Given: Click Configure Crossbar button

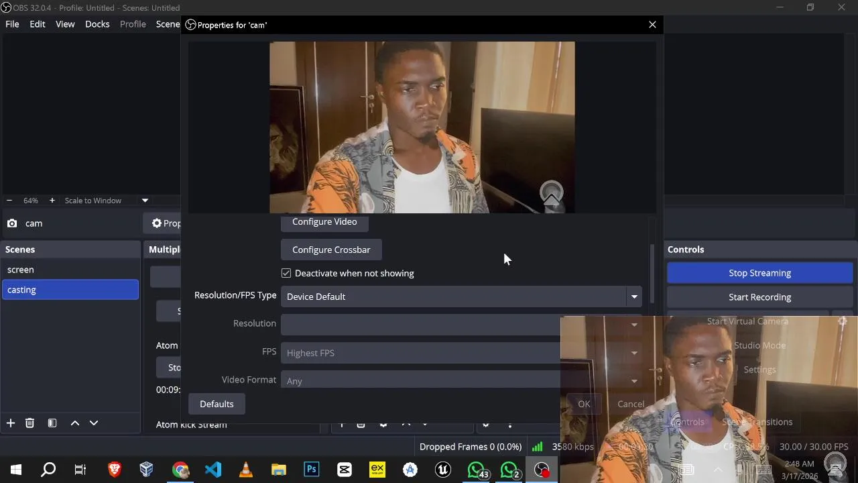Looking at the screenshot, I should point(331,250).
